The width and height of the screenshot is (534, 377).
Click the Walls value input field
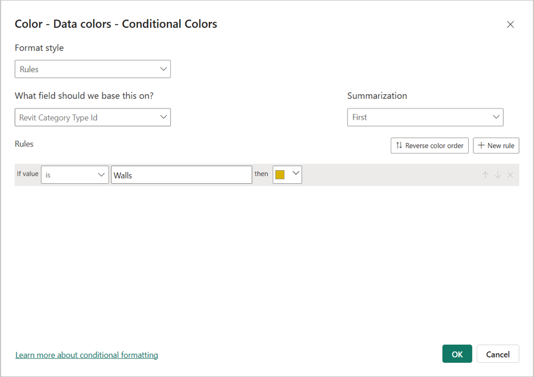pos(181,175)
